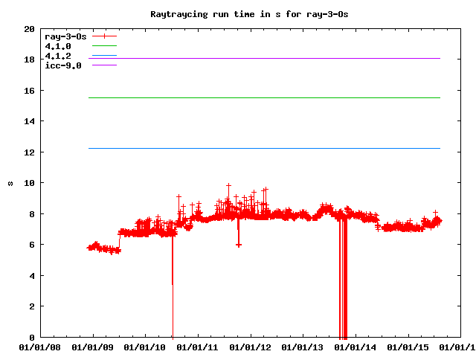This screenshot has height=357, width=476.
Task: Click blue line sample beside 4.1.2 legend
Action: pyautogui.click(x=104, y=56)
